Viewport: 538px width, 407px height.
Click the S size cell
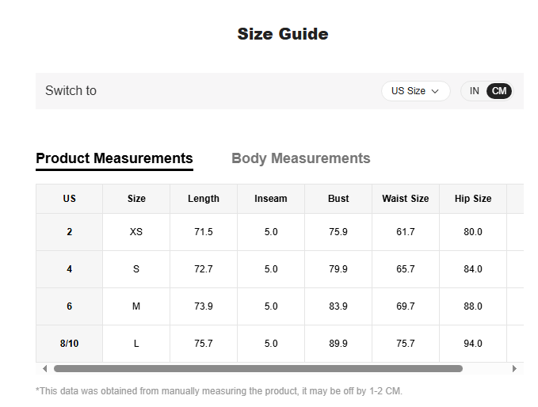[136, 269]
